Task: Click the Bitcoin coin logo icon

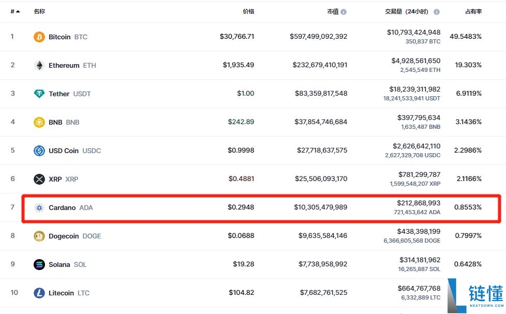Action: [39, 37]
